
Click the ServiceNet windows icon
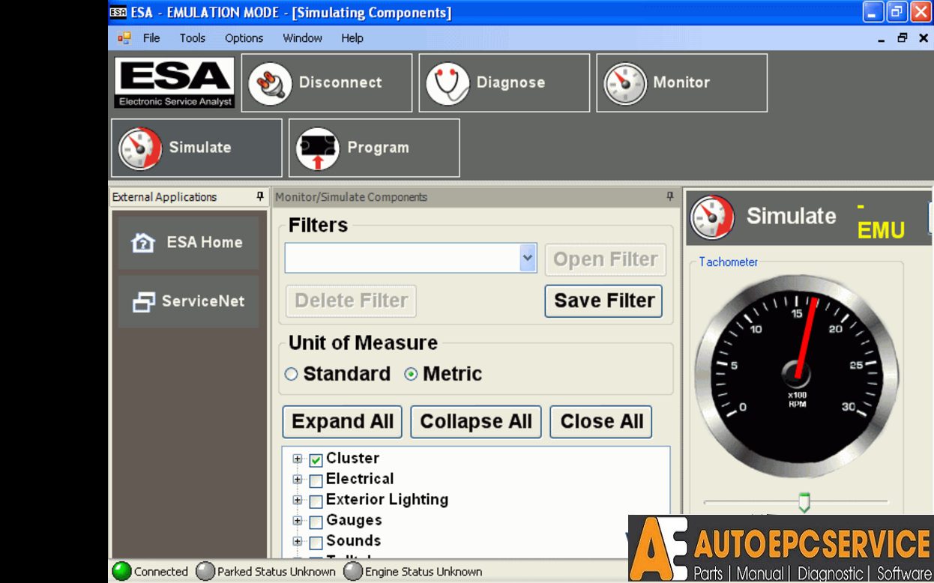[x=143, y=302]
